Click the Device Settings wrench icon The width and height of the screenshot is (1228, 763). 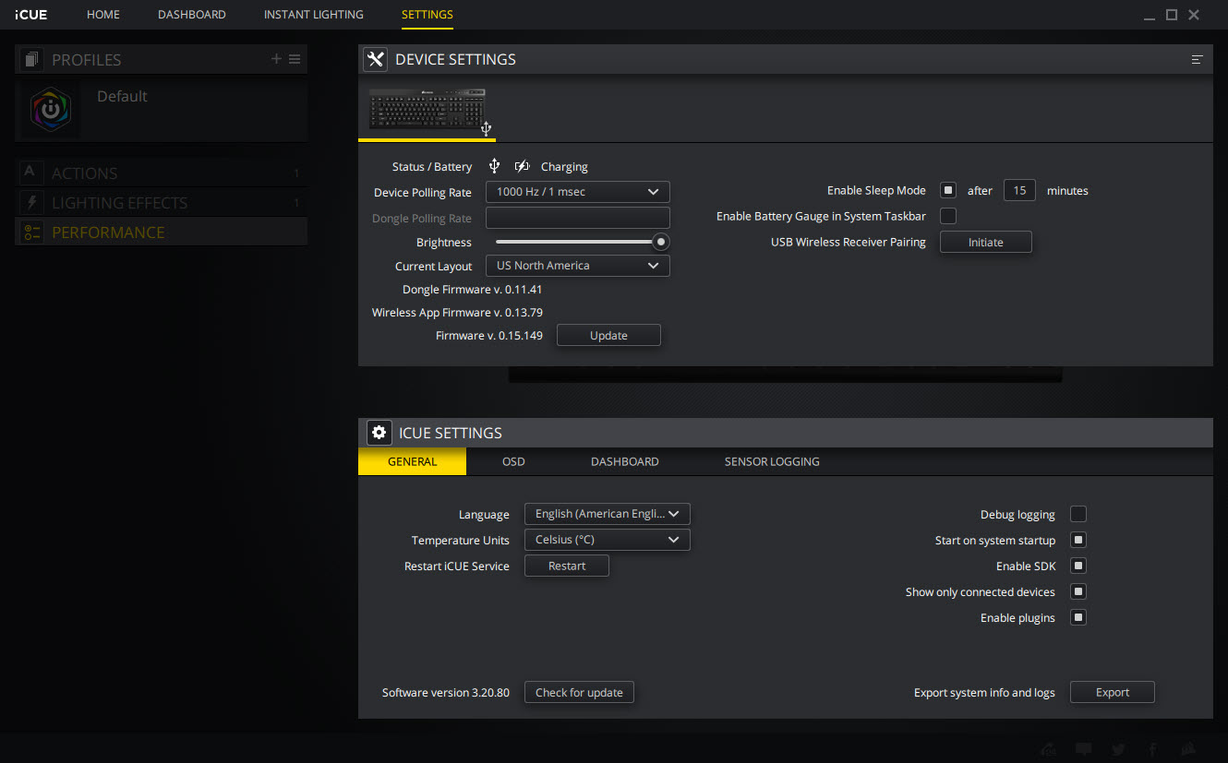[x=375, y=59]
